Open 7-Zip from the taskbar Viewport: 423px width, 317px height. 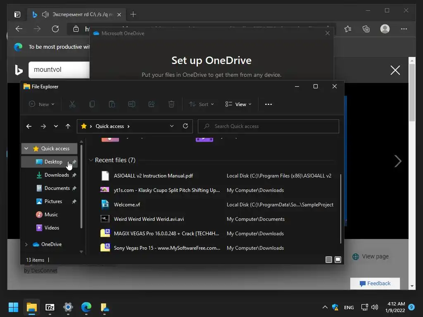(x=50, y=307)
